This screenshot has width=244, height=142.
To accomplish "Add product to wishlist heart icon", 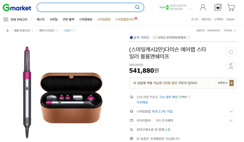I will [x=231, y=52].
